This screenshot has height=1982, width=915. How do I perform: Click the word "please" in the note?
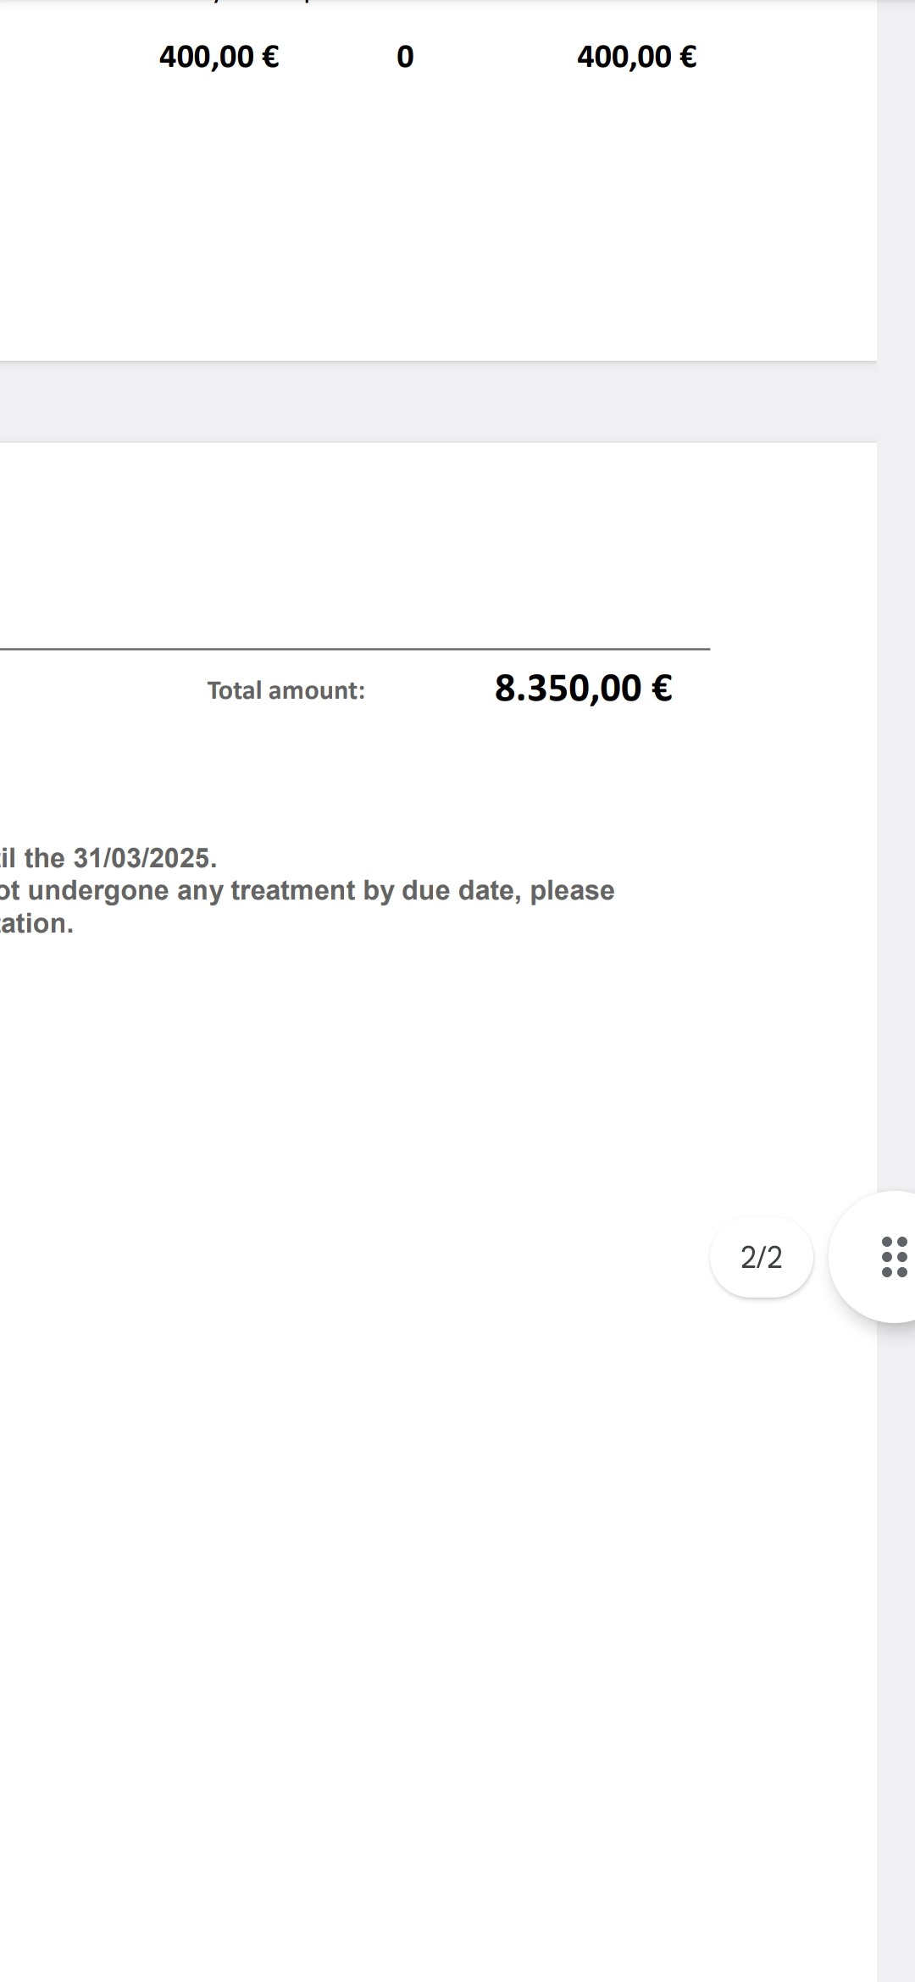pyautogui.click(x=572, y=891)
